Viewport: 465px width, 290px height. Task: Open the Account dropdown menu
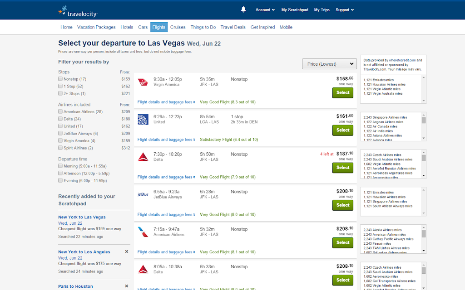[265, 10]
